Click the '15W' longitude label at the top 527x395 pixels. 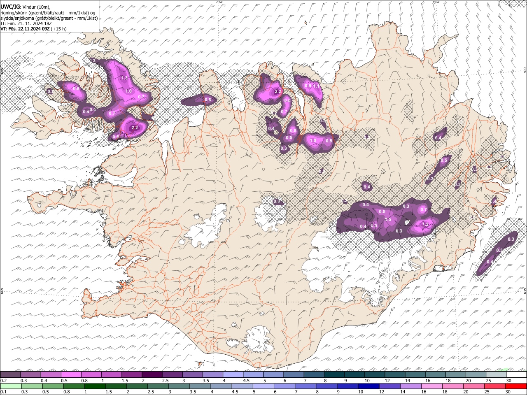point(436,2)
